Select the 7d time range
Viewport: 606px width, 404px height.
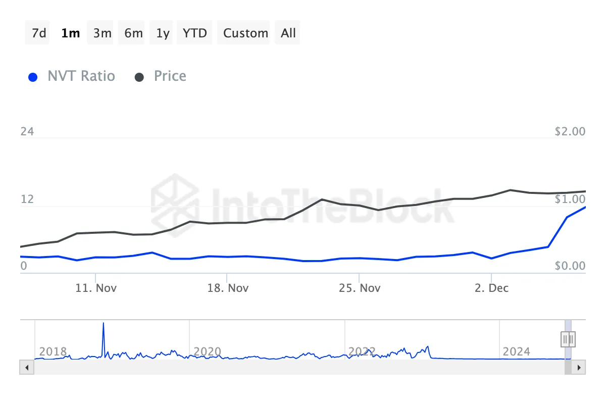coord(39,33)
